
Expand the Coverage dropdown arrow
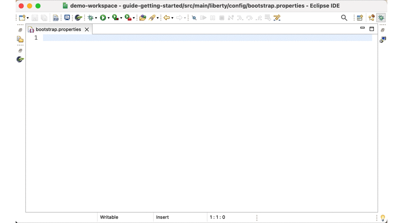[121, 18]
